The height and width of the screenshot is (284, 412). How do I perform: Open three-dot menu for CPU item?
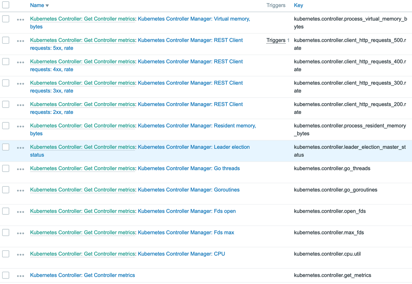[20, 255]
